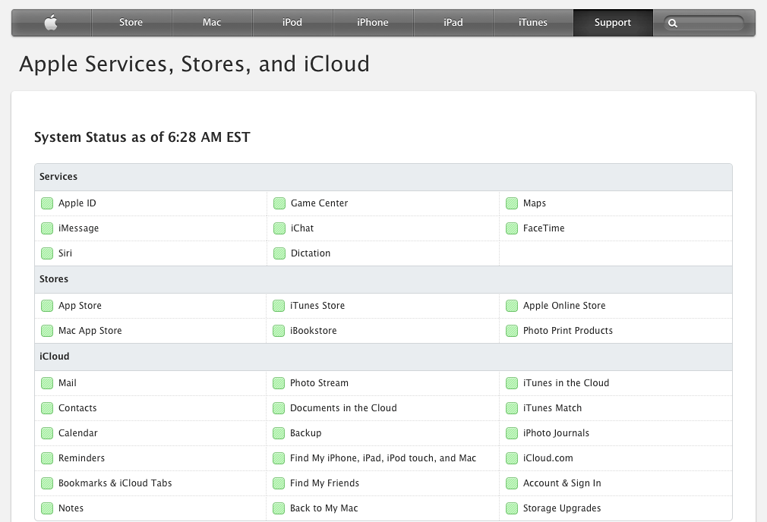Click the Apple logo in navigation bar
This screenshot has height=522, width=767.
pos(51,22)
